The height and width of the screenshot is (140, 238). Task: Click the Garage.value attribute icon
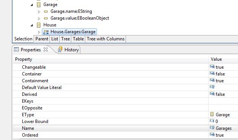(x=46, y=18)
